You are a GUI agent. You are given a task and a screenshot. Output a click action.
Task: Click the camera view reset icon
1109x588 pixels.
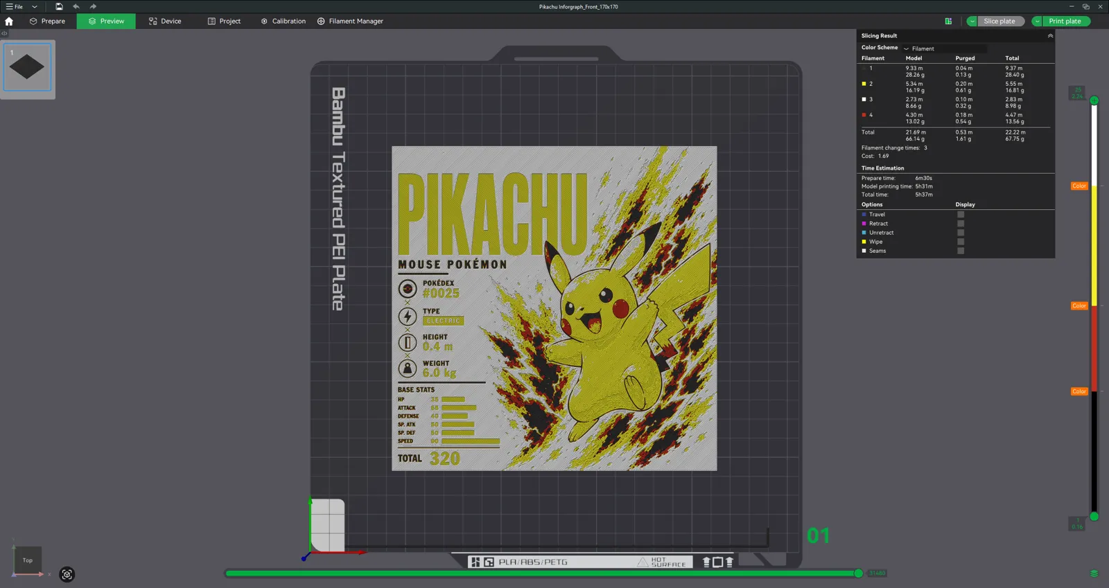click(x=67, y=574)
